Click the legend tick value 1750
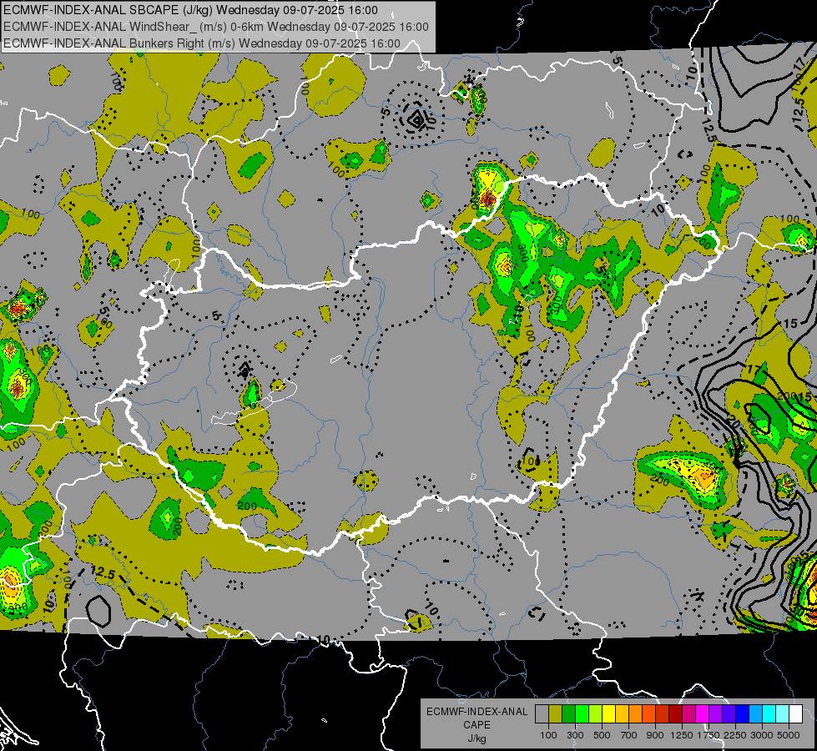The height and width of the screenshot is (751, 817). (x=709, y=735)
